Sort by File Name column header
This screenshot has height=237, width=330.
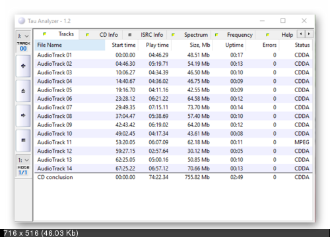70,45
